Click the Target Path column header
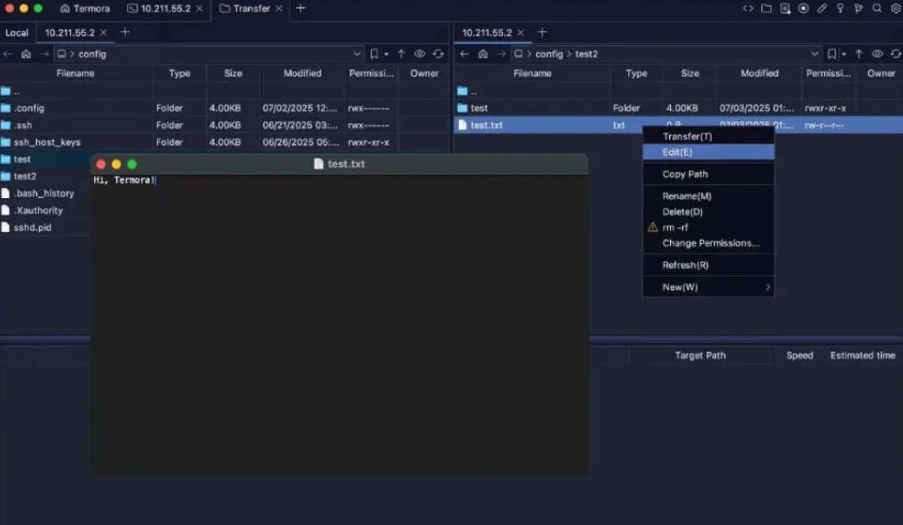 701,355
